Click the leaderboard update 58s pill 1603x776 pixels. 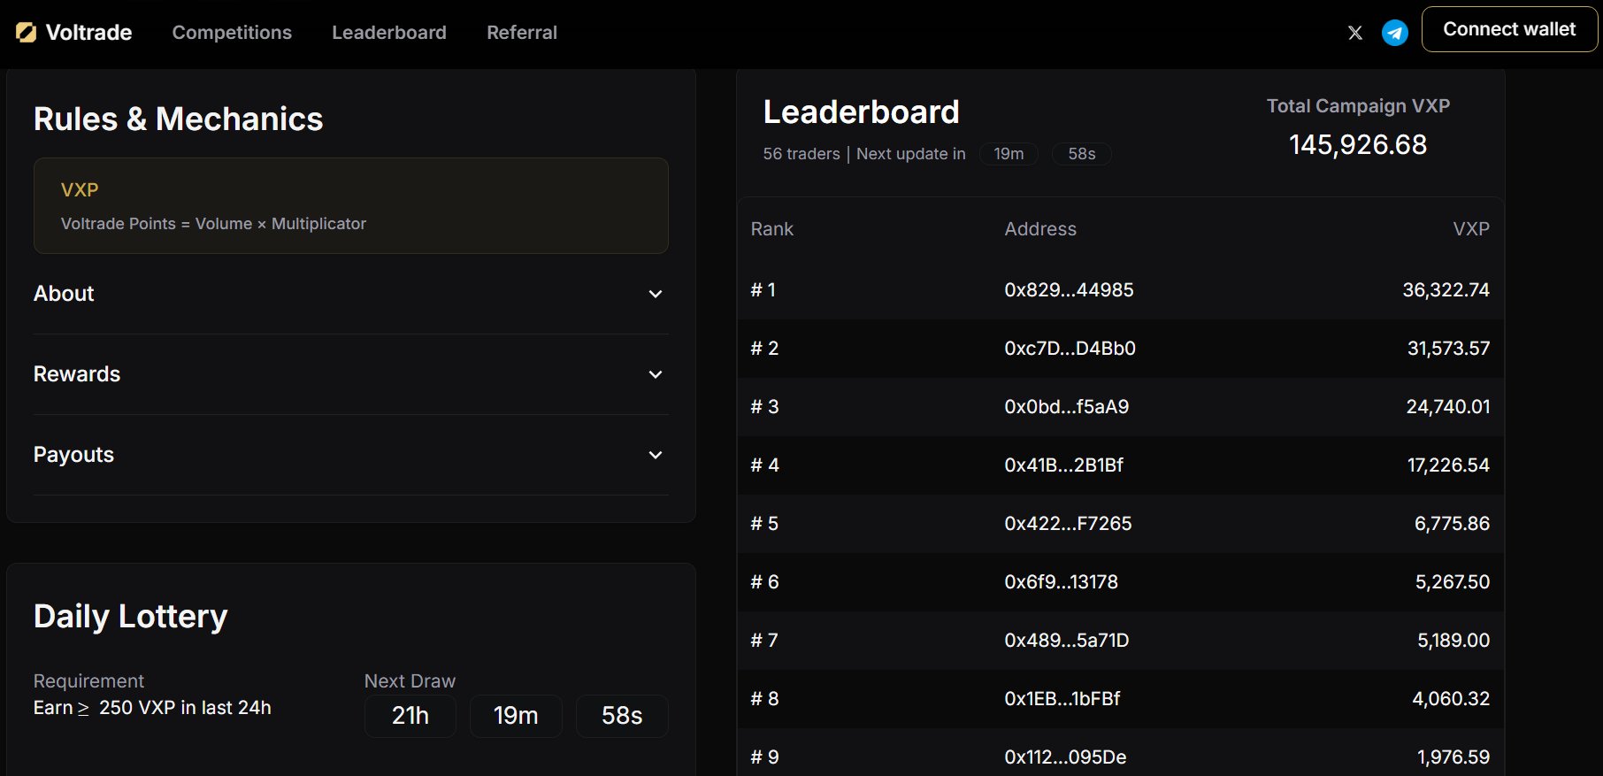click(x=1082, y=154)
